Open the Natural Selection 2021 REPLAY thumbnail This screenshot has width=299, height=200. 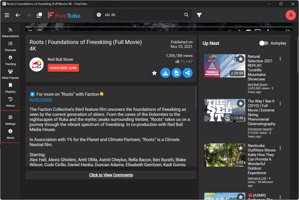pos(225,66)
